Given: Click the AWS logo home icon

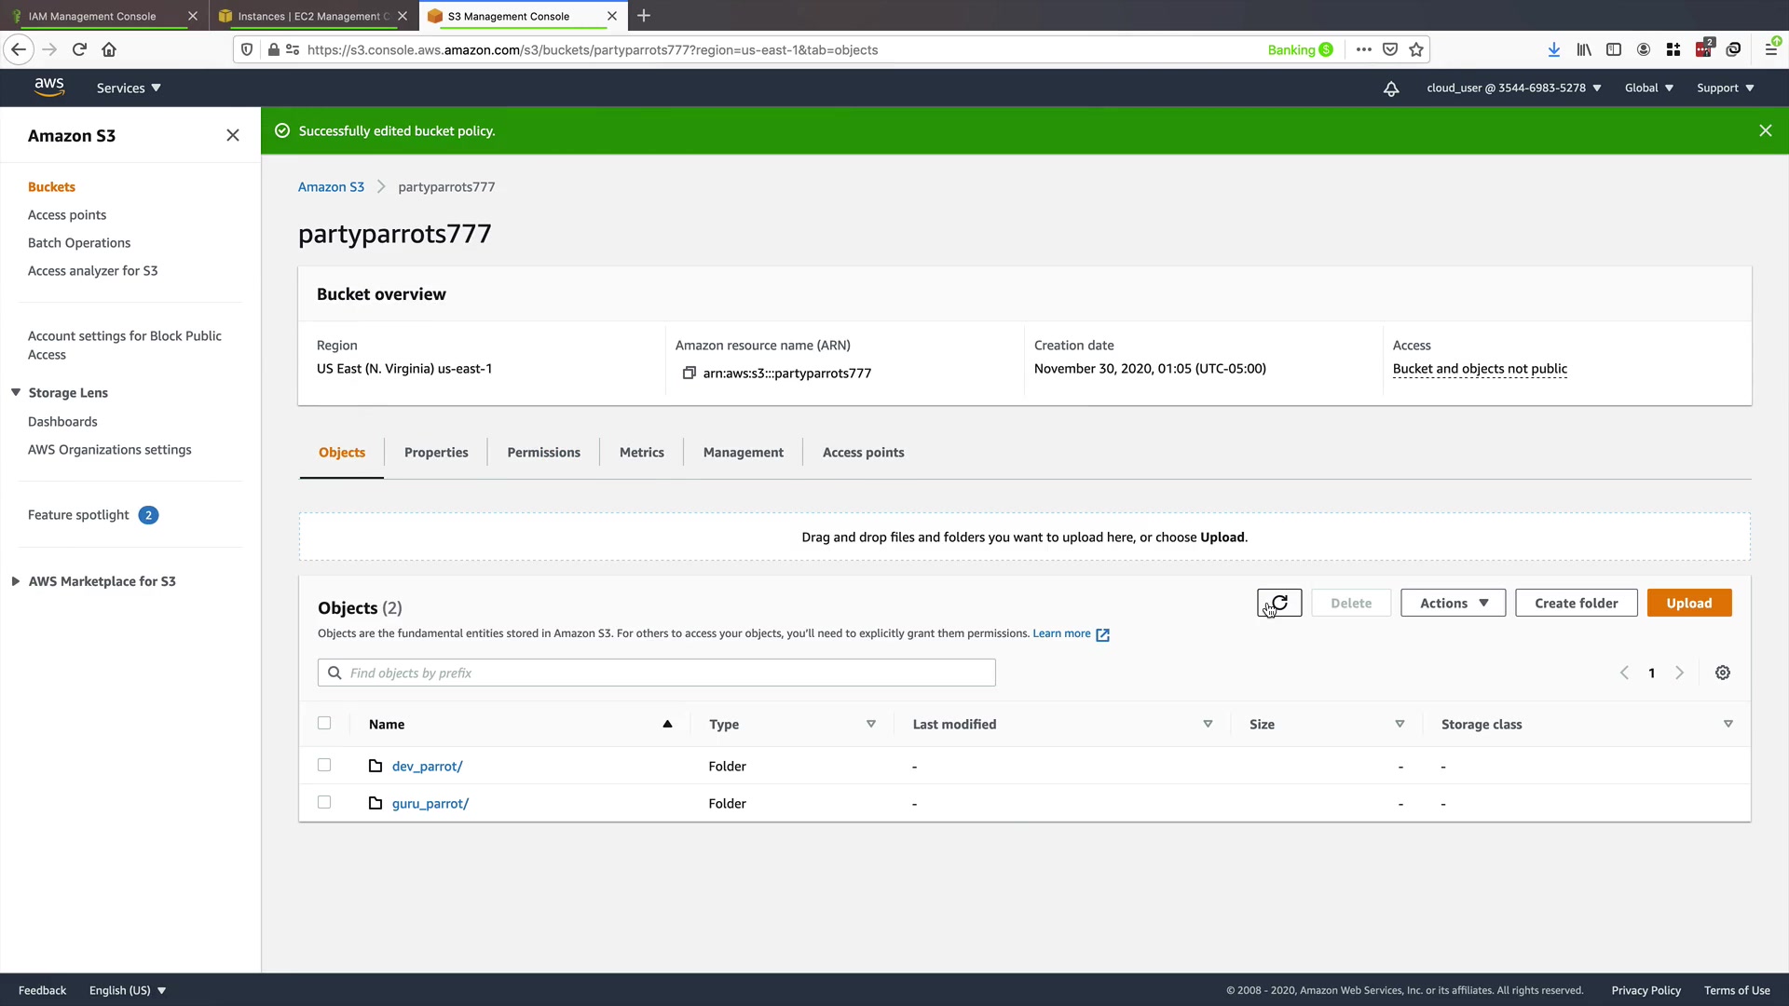Looking at the screenshot, I should (x=48, y=87).
